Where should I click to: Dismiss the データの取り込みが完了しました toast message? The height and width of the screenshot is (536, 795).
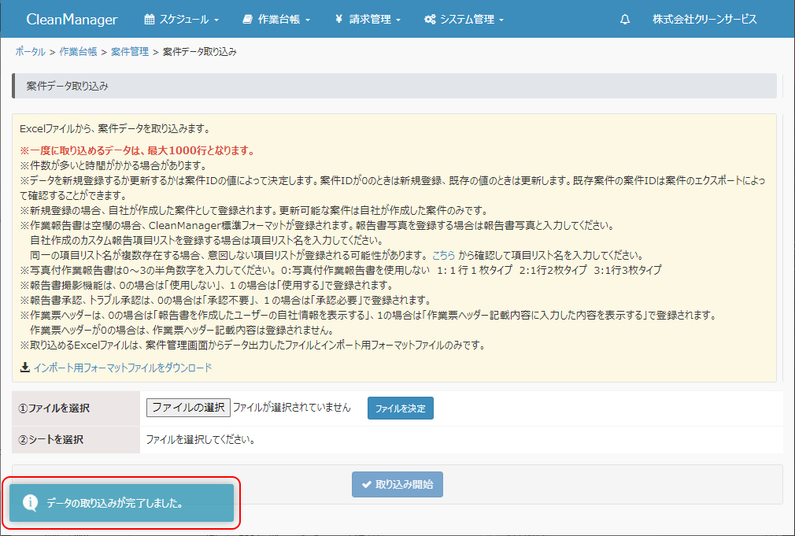pos(122,503)
